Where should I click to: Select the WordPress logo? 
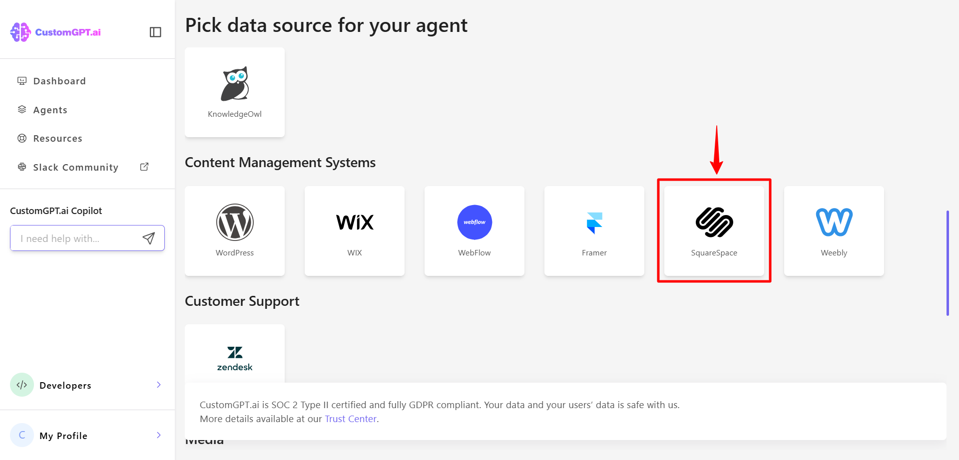235,222
